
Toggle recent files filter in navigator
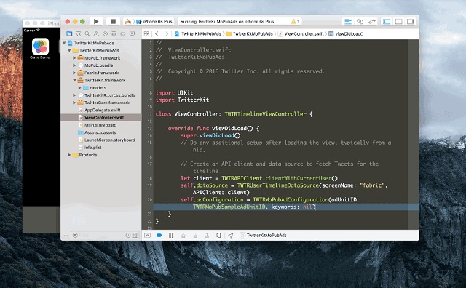(128, 236)
